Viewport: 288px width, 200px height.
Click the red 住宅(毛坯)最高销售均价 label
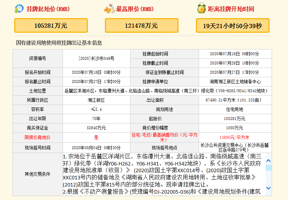point(164,137)
